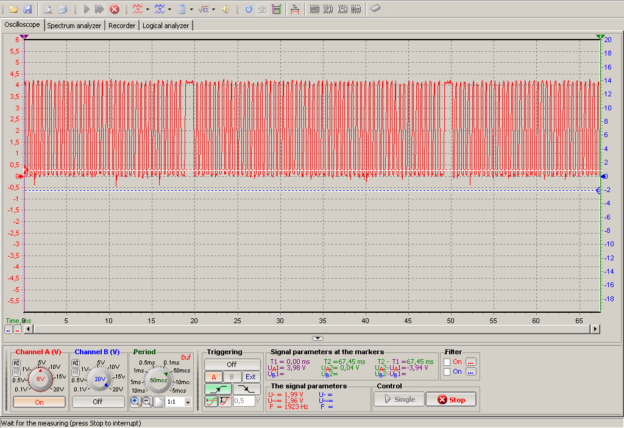Switch to the Spectrum analyzer tab
The width and height of the screenshot is (624, 428).
(x=74, y=26)
